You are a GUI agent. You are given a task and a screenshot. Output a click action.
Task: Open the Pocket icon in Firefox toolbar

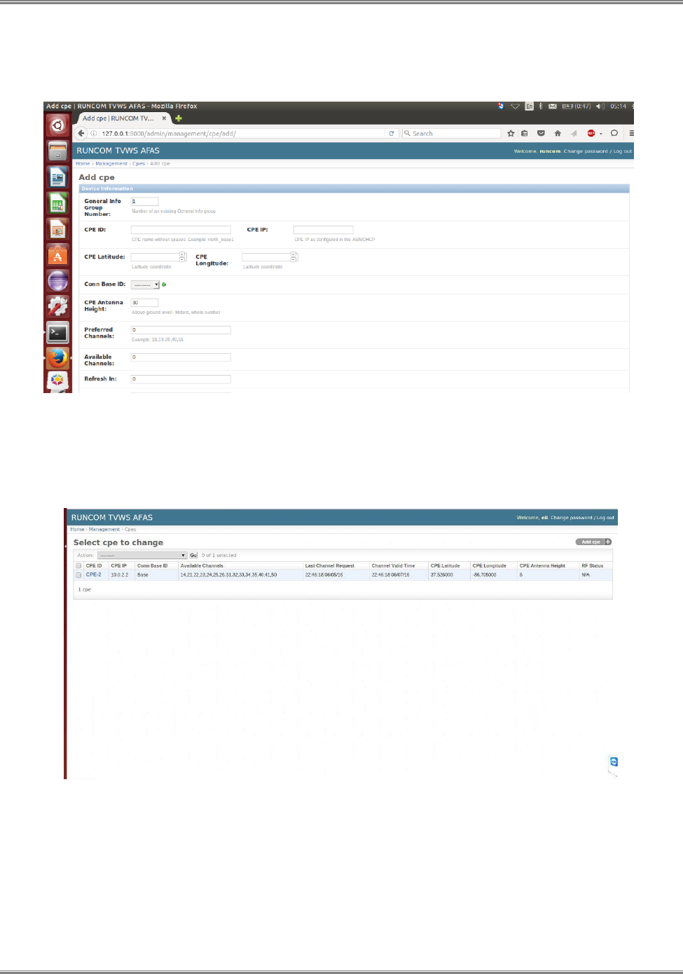click(x=541, y=133)
